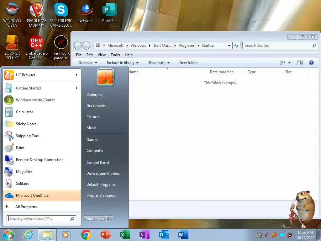321x241 pixels.
Task: Expand UC Browser jump list arrow
Action: pos(76,75)
